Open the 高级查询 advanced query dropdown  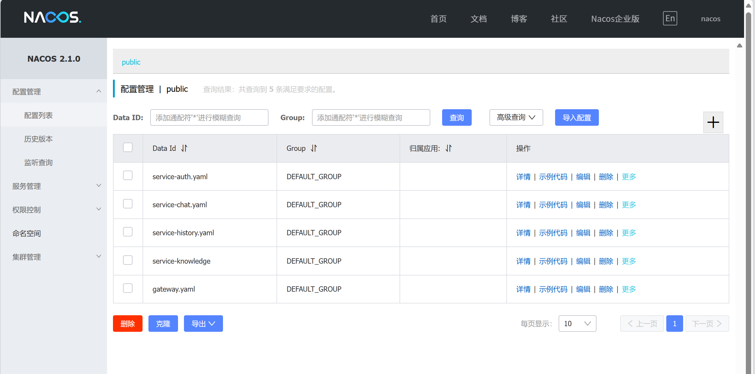coord(516,117)
